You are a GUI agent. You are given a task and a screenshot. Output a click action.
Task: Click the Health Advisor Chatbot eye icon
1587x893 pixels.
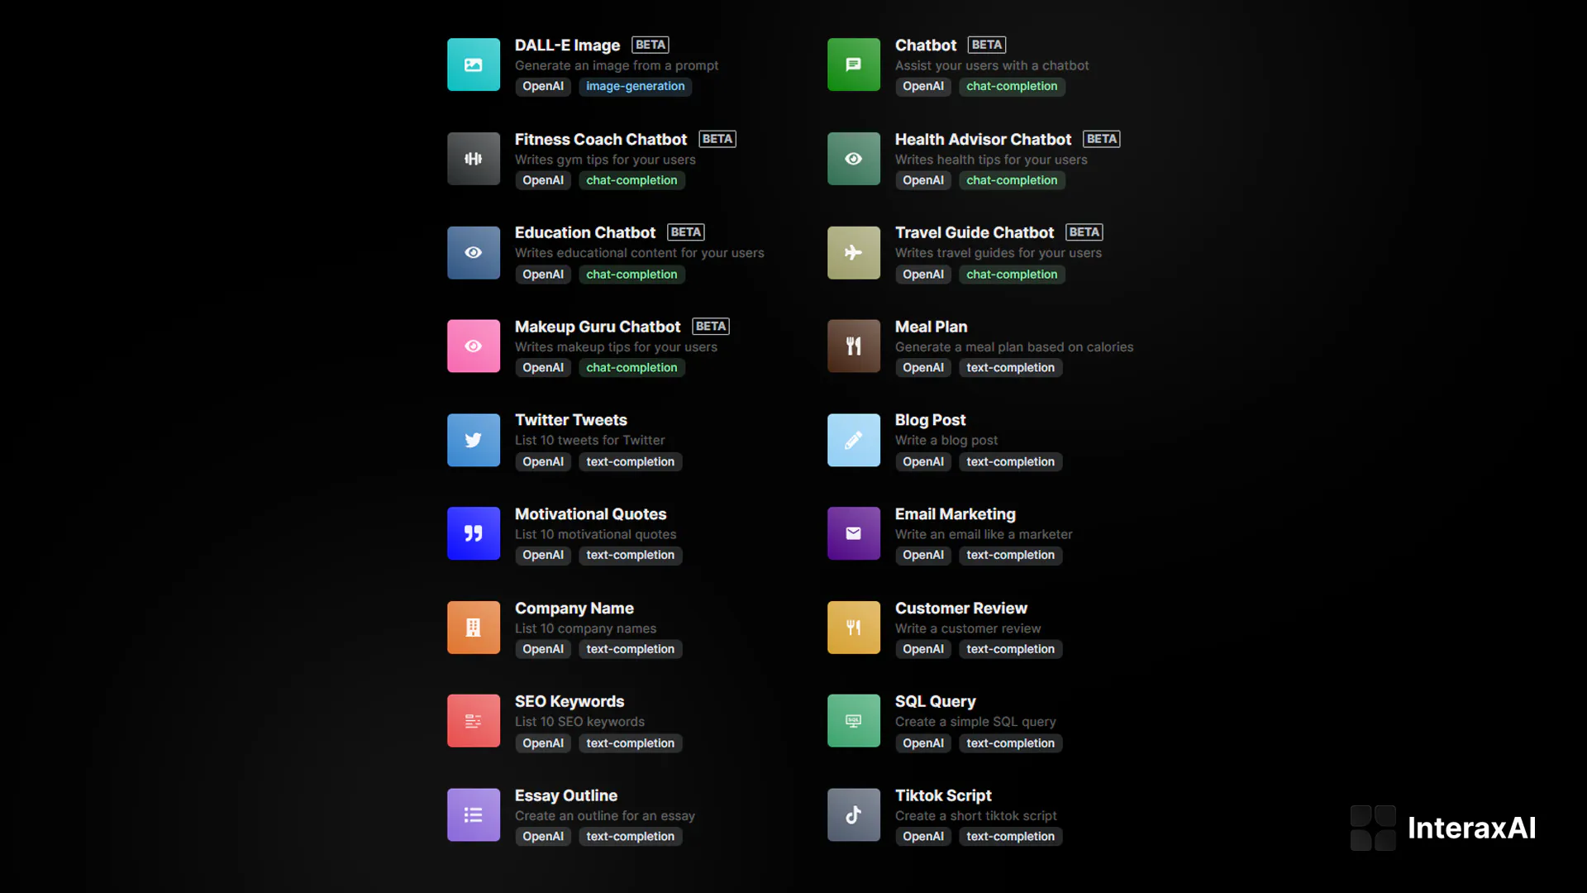854,159
